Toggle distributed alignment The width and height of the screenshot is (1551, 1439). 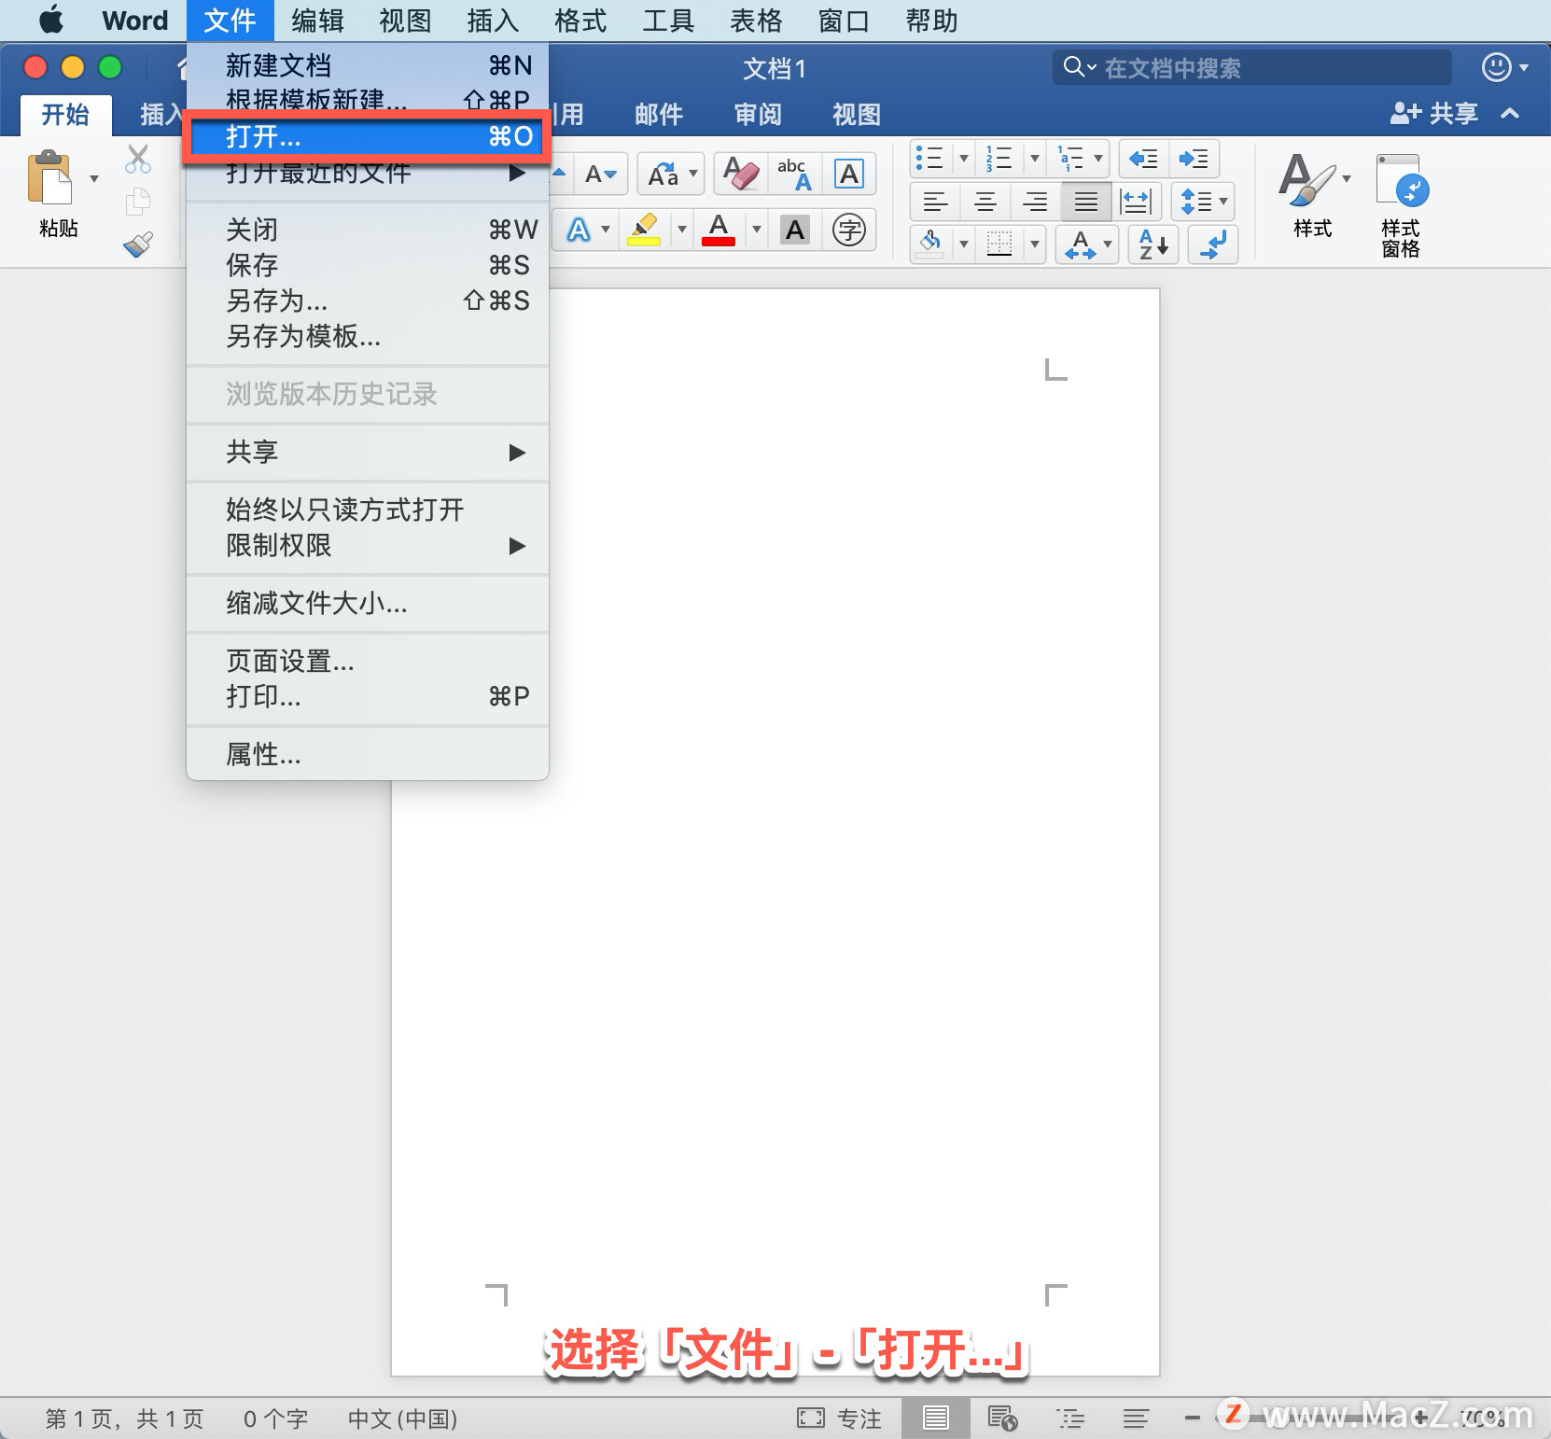[1136, 201]
